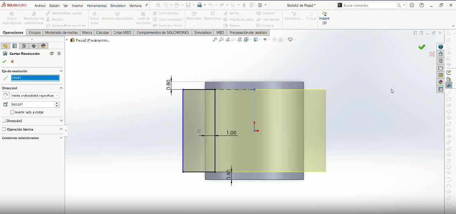Open File Explorer folder icon in task pane
Screen dimensions: 456x214
441,68
